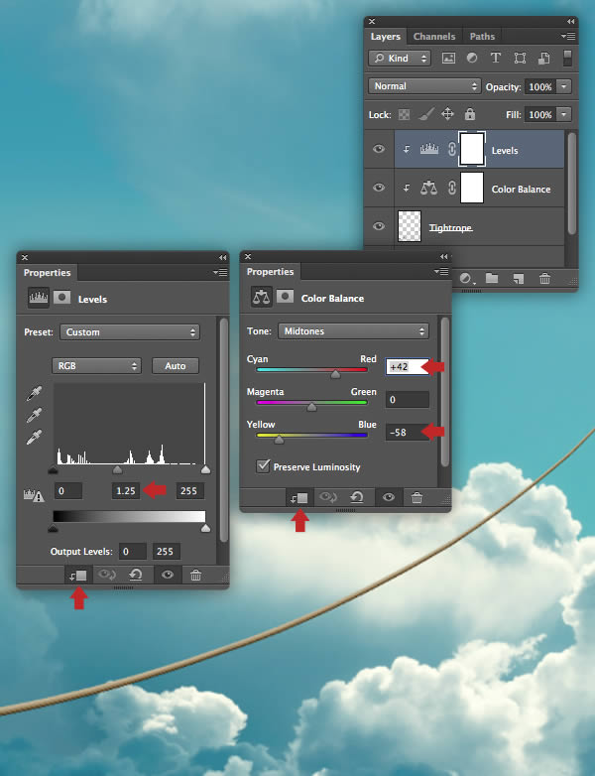Select the Layers tab
This screenshot has width=595, height=776.
point(386,36)
